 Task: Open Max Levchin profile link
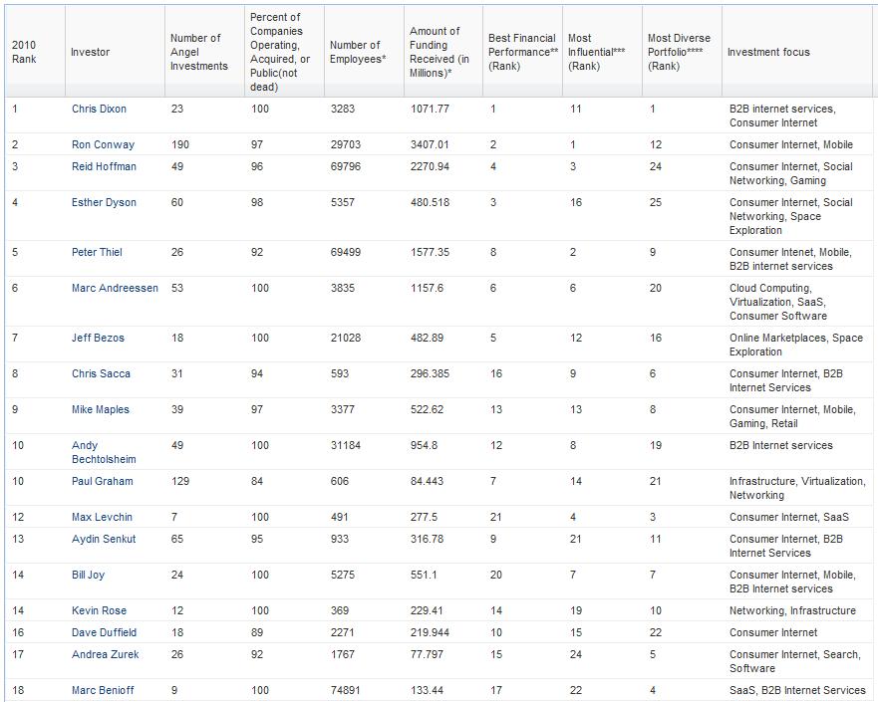point(102,517)
